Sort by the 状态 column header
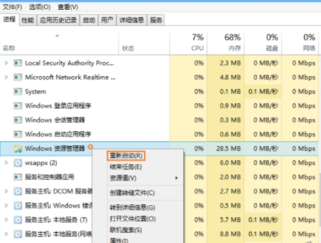 tap(144, 43)
